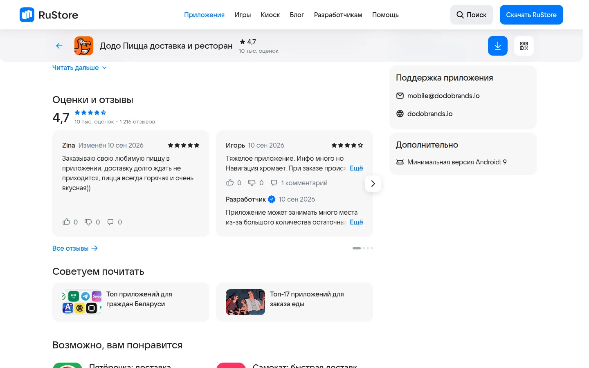Click the mobile@dodobrands.io email link
The width and height of the screenshot is (589, 368).
(x=443, y=96)
